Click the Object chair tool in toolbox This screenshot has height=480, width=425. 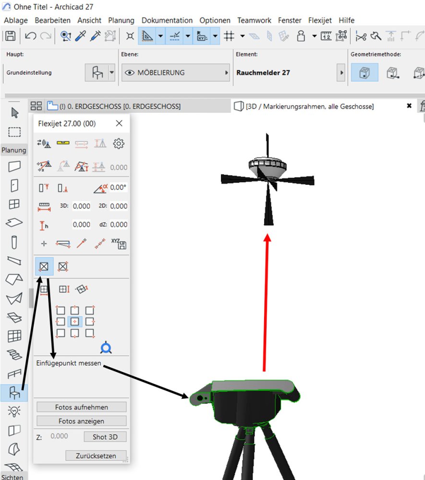point(14,393)
